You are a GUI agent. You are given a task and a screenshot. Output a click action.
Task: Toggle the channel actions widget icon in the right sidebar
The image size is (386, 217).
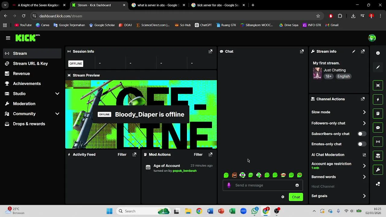pos(378,156)
